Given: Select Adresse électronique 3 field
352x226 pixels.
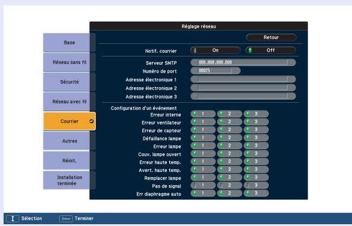Looking at the screenshot, I should coord(243,96).
